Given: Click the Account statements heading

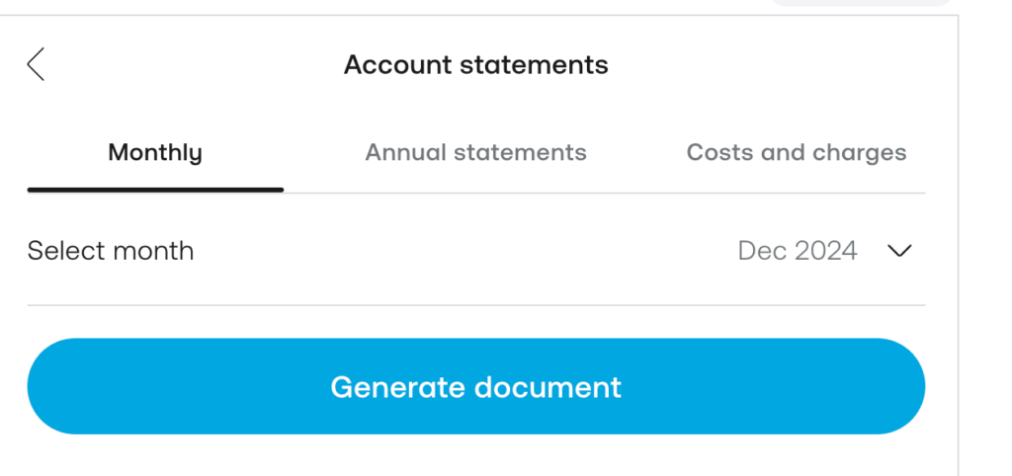Looking at the screenshot, I should point(475,65).
